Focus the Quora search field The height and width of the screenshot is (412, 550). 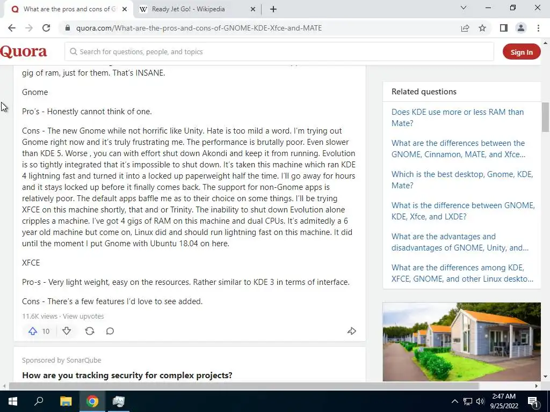tap(279, 52)
